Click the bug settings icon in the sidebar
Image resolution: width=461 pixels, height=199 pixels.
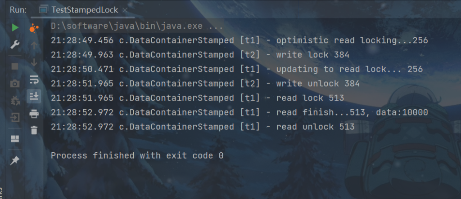pyautogui.click(x=15, y=101)
